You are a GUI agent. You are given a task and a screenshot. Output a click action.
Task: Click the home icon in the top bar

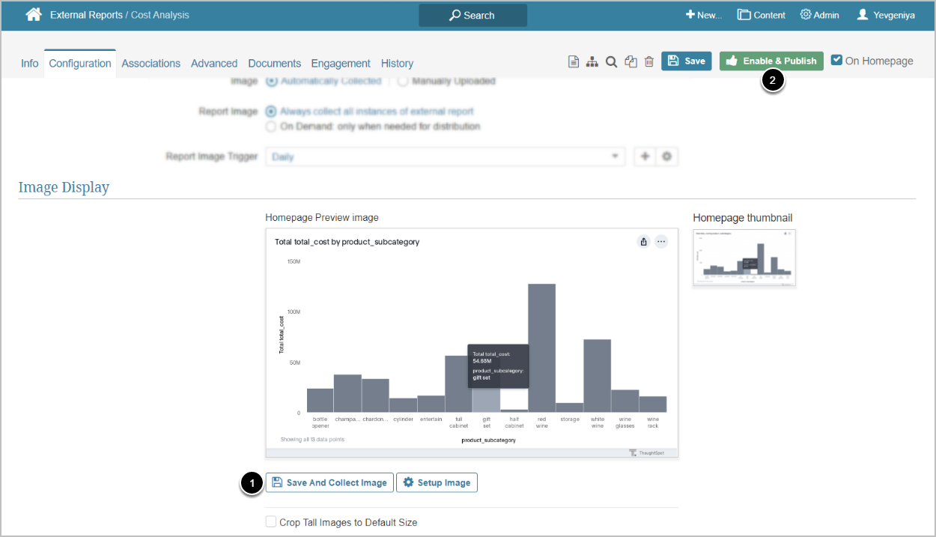[33, 14]
